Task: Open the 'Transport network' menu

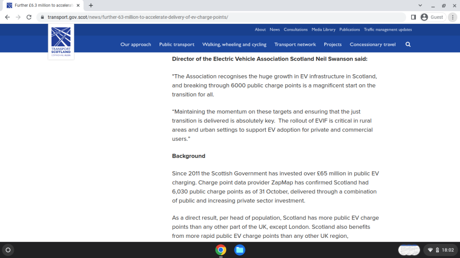Action: [295, 44]
